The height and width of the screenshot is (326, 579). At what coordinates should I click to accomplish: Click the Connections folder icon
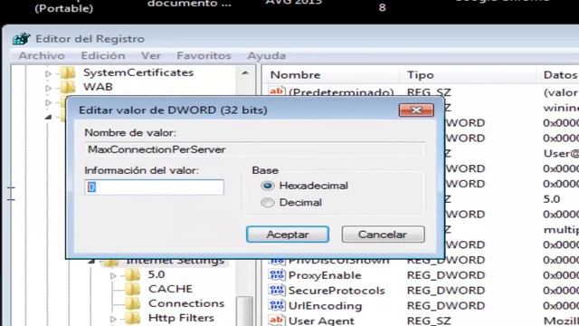tap(133, 303)
